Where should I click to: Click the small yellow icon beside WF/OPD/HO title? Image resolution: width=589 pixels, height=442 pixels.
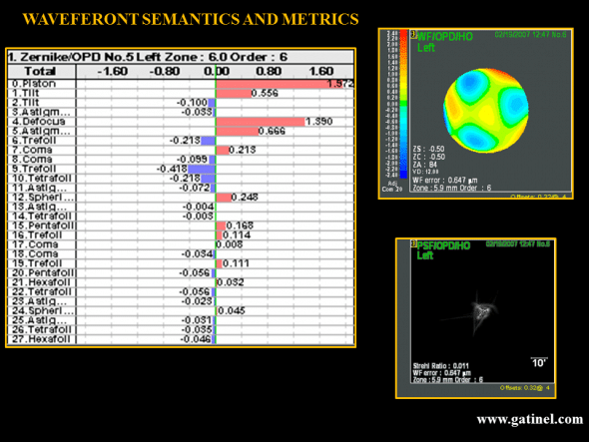[413, 35]
